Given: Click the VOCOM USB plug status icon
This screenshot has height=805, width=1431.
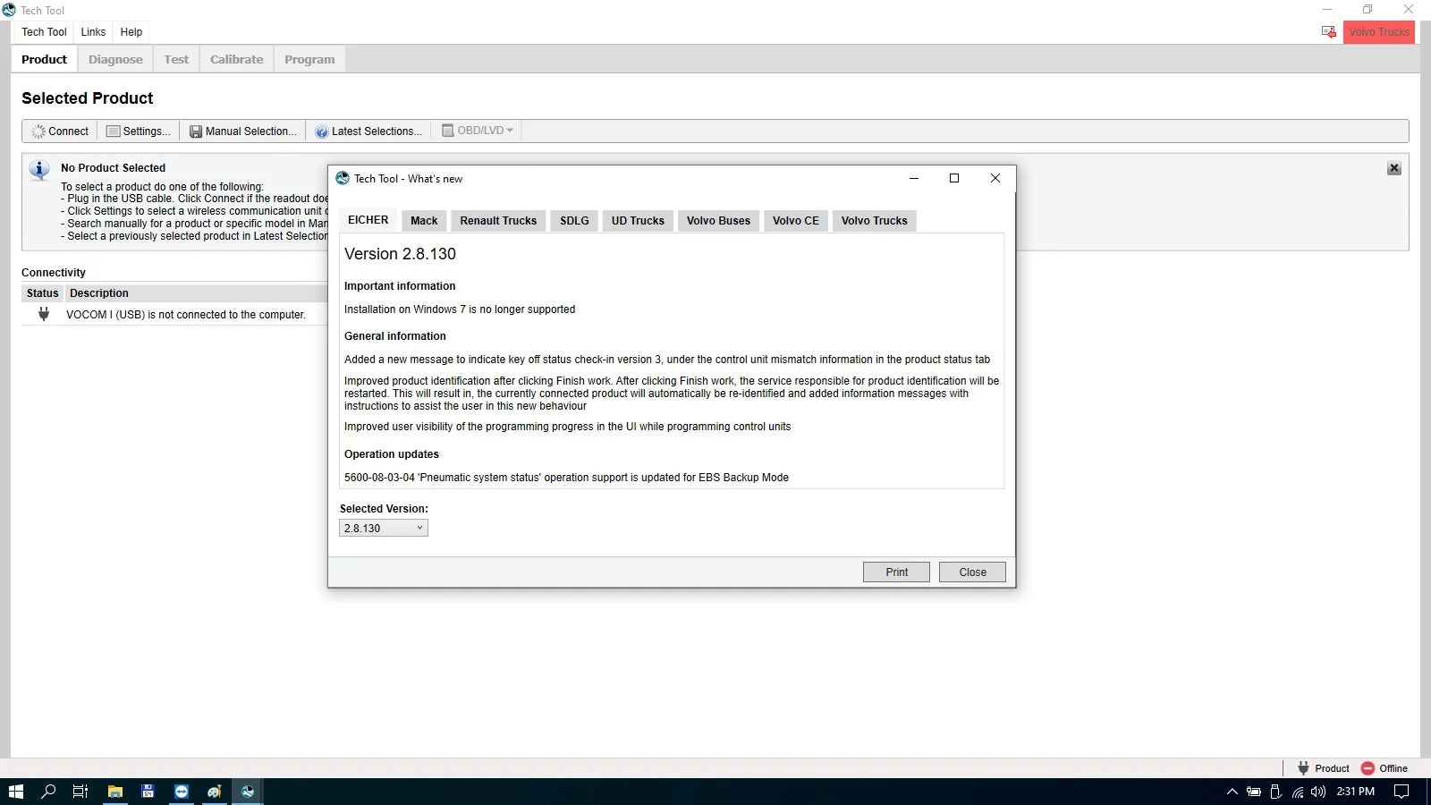Looking at the screenshot, I should 44,314.
